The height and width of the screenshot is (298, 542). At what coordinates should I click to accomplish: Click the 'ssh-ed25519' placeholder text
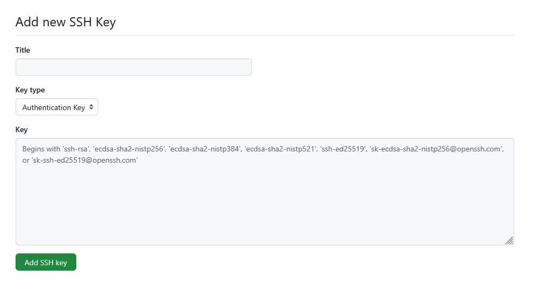(x=343, y=149)
